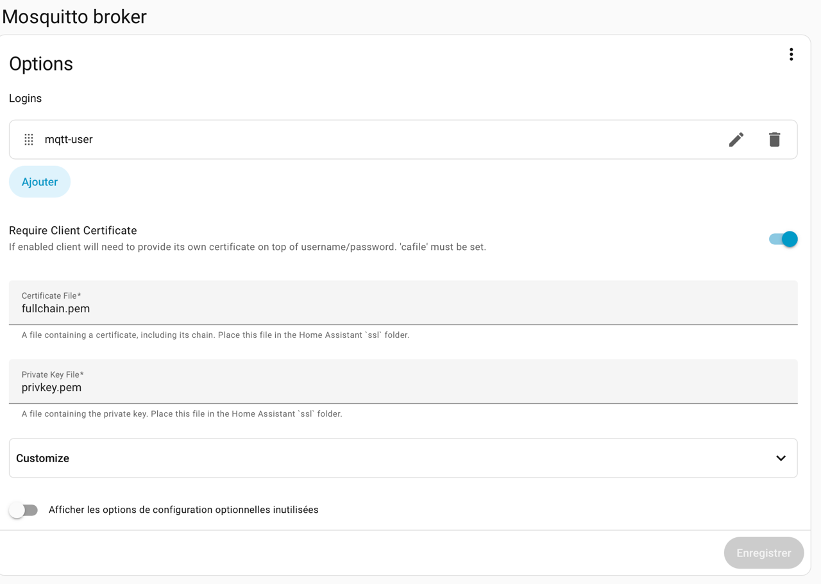
Task: Click the Options card heading
Action: [41, 64]
